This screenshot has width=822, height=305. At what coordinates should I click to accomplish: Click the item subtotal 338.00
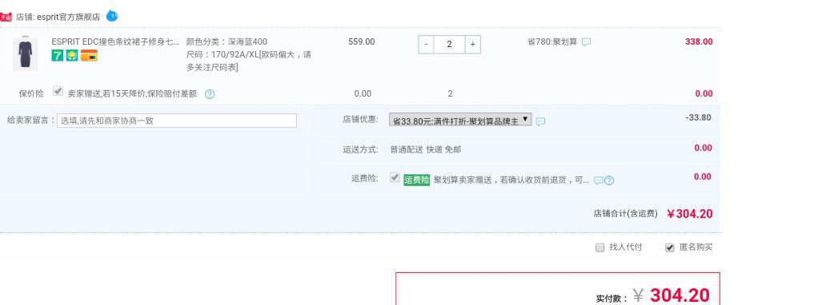point(699,42)
